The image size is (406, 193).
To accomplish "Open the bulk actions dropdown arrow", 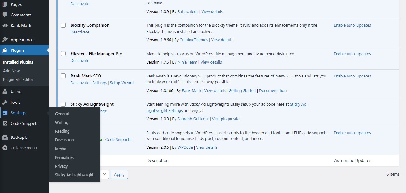I will coord(105,174).
